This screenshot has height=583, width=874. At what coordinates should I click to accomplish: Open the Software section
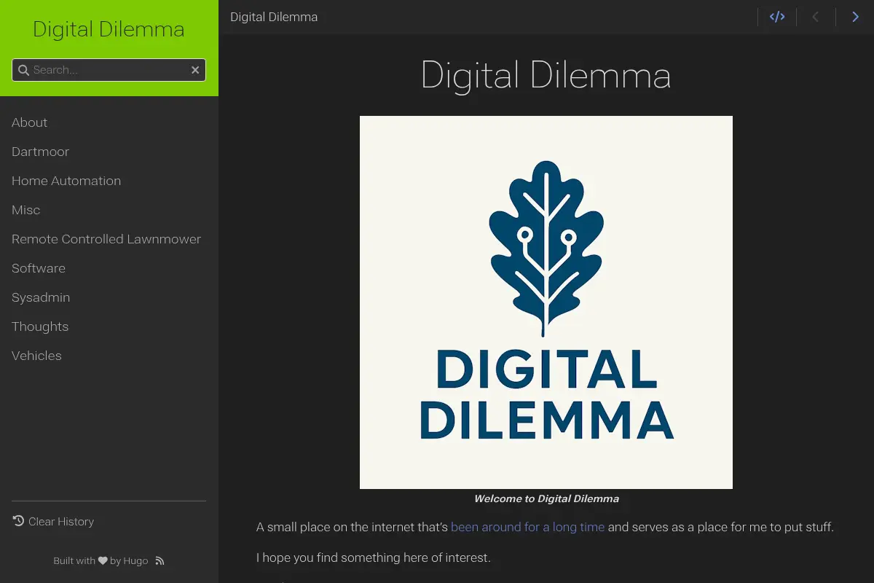pyautogui.click(x=39, y=268)
